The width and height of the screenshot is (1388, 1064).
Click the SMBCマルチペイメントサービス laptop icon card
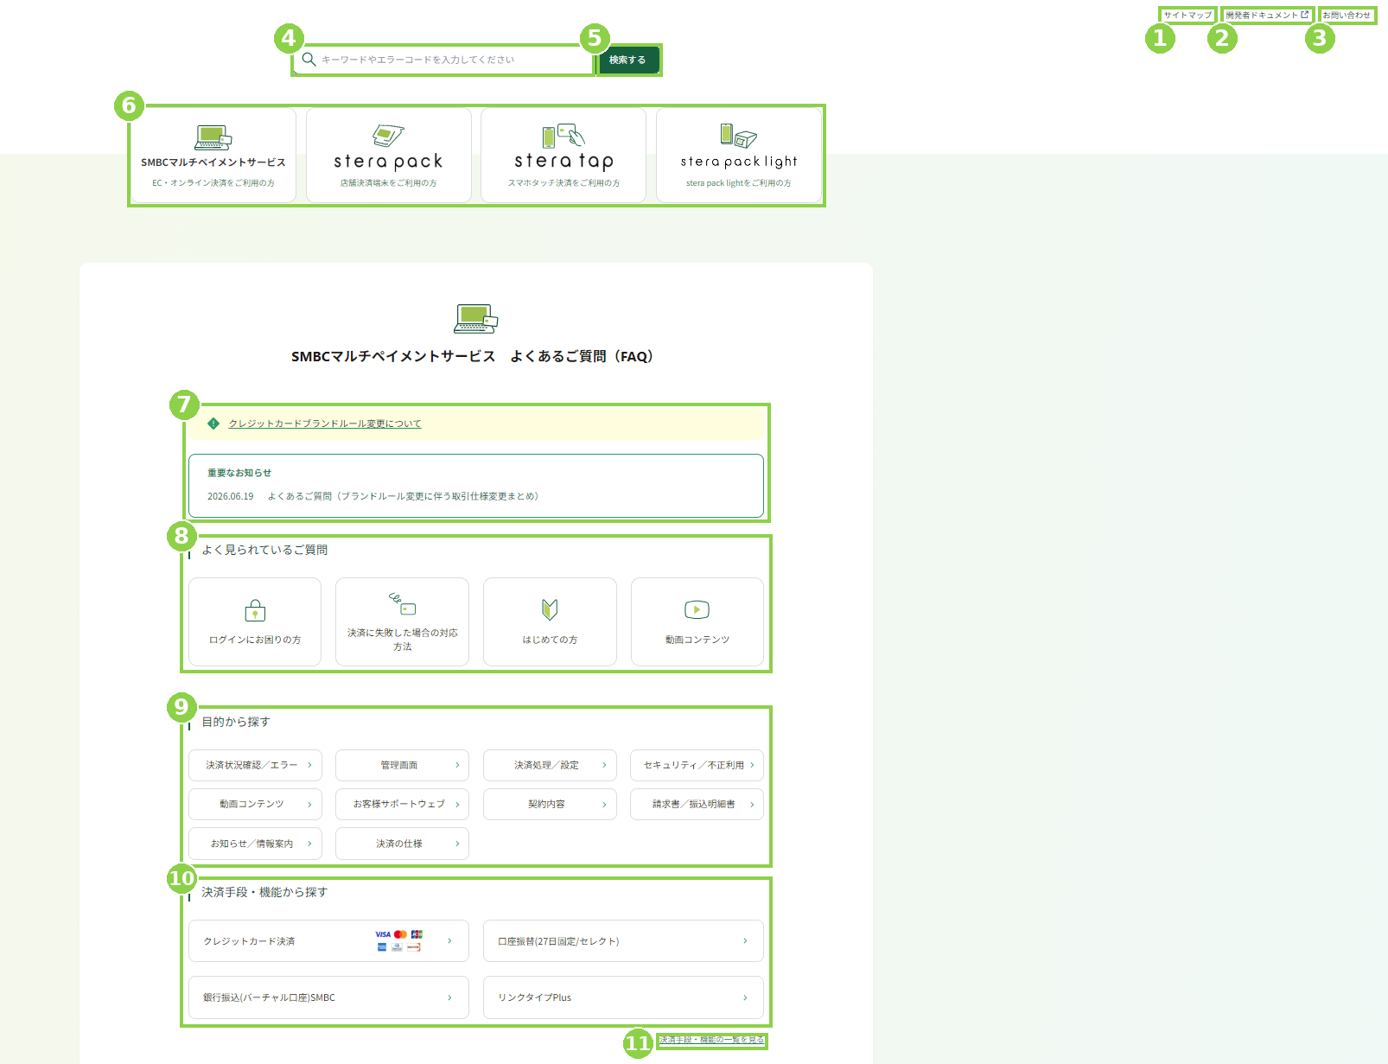coord(213,156)
